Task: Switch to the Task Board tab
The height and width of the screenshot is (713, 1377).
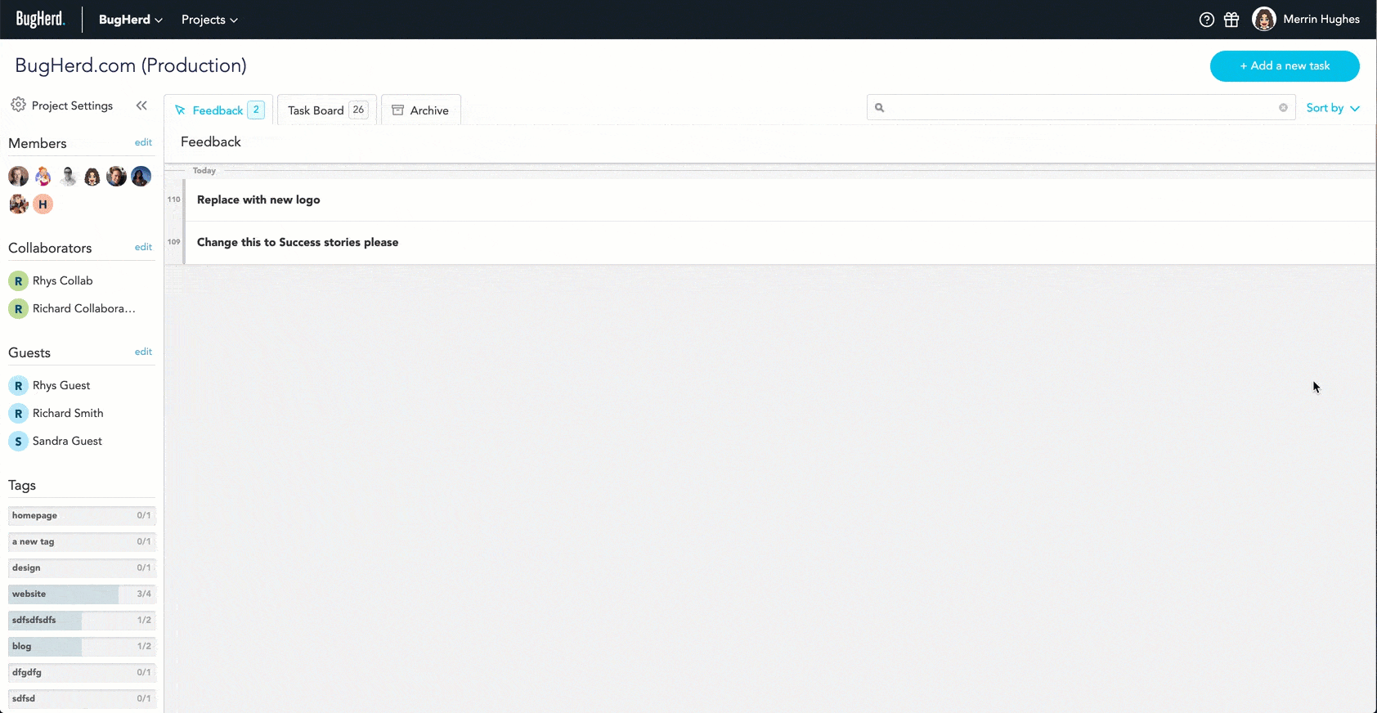Action: (327, 110)
